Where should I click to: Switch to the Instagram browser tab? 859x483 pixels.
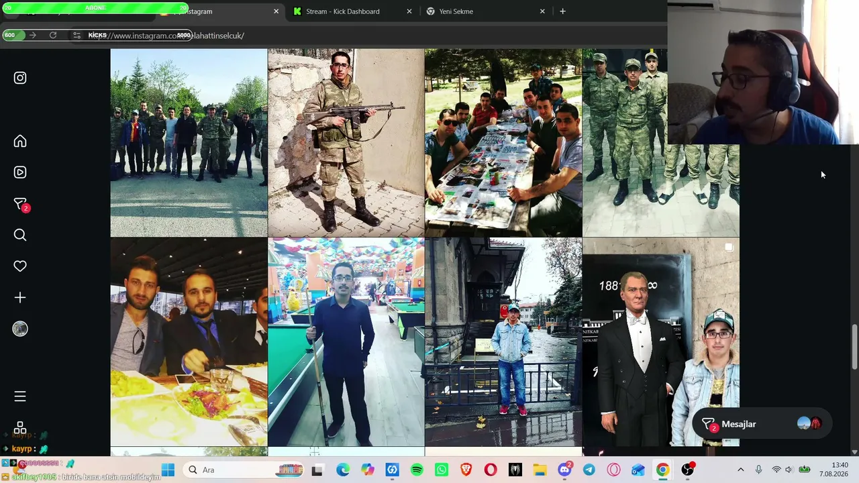221,11
